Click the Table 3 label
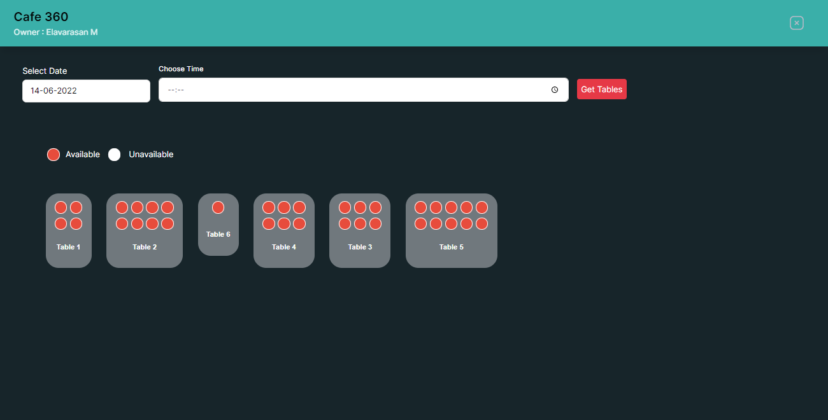 (360, 247)
